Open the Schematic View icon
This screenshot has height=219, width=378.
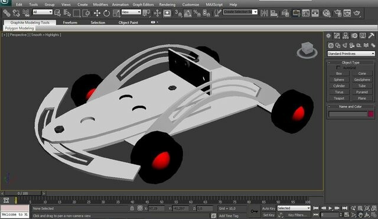click(x=315, y=13)
